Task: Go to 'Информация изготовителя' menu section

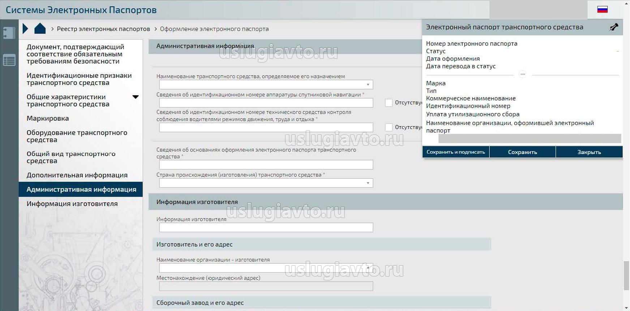Action: tap(72, 204)
